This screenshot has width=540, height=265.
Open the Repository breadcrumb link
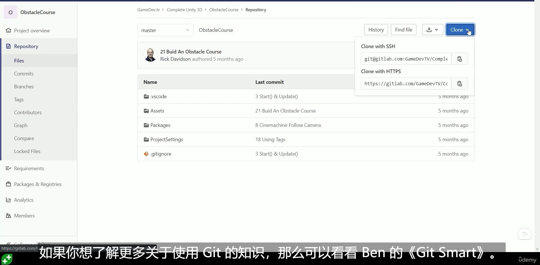tap(256, 10)
